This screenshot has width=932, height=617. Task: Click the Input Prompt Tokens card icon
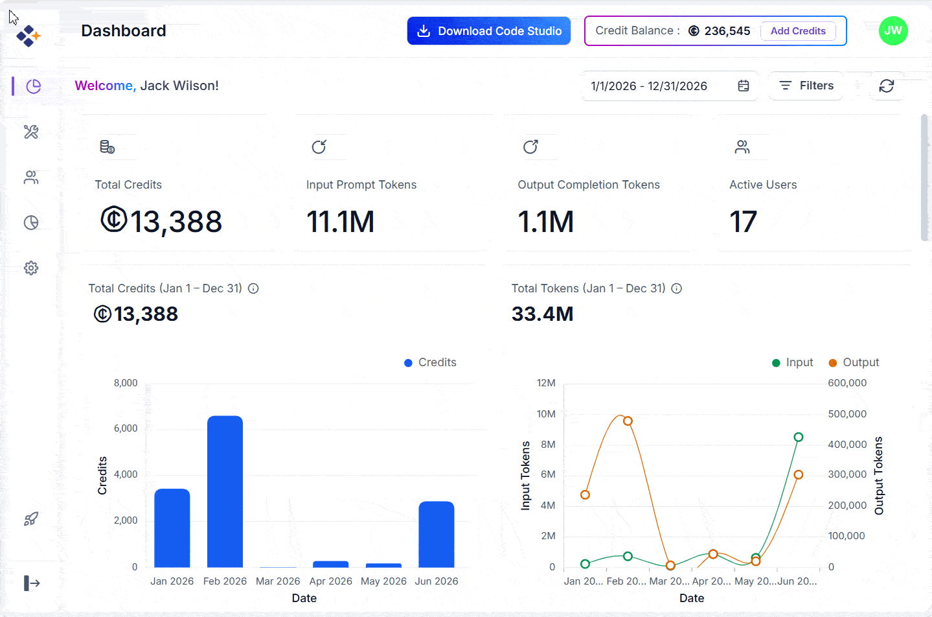(319, 147)
